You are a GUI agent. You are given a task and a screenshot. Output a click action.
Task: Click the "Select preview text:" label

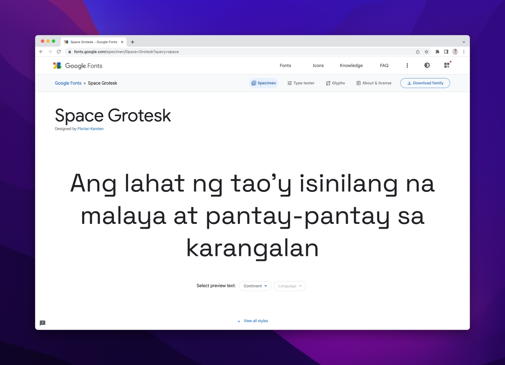[216, 286]
